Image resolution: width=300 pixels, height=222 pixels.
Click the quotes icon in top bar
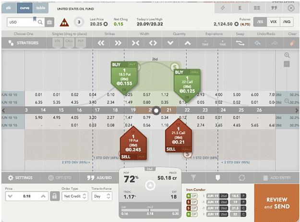pyautogui.click(x=274, y=8)
